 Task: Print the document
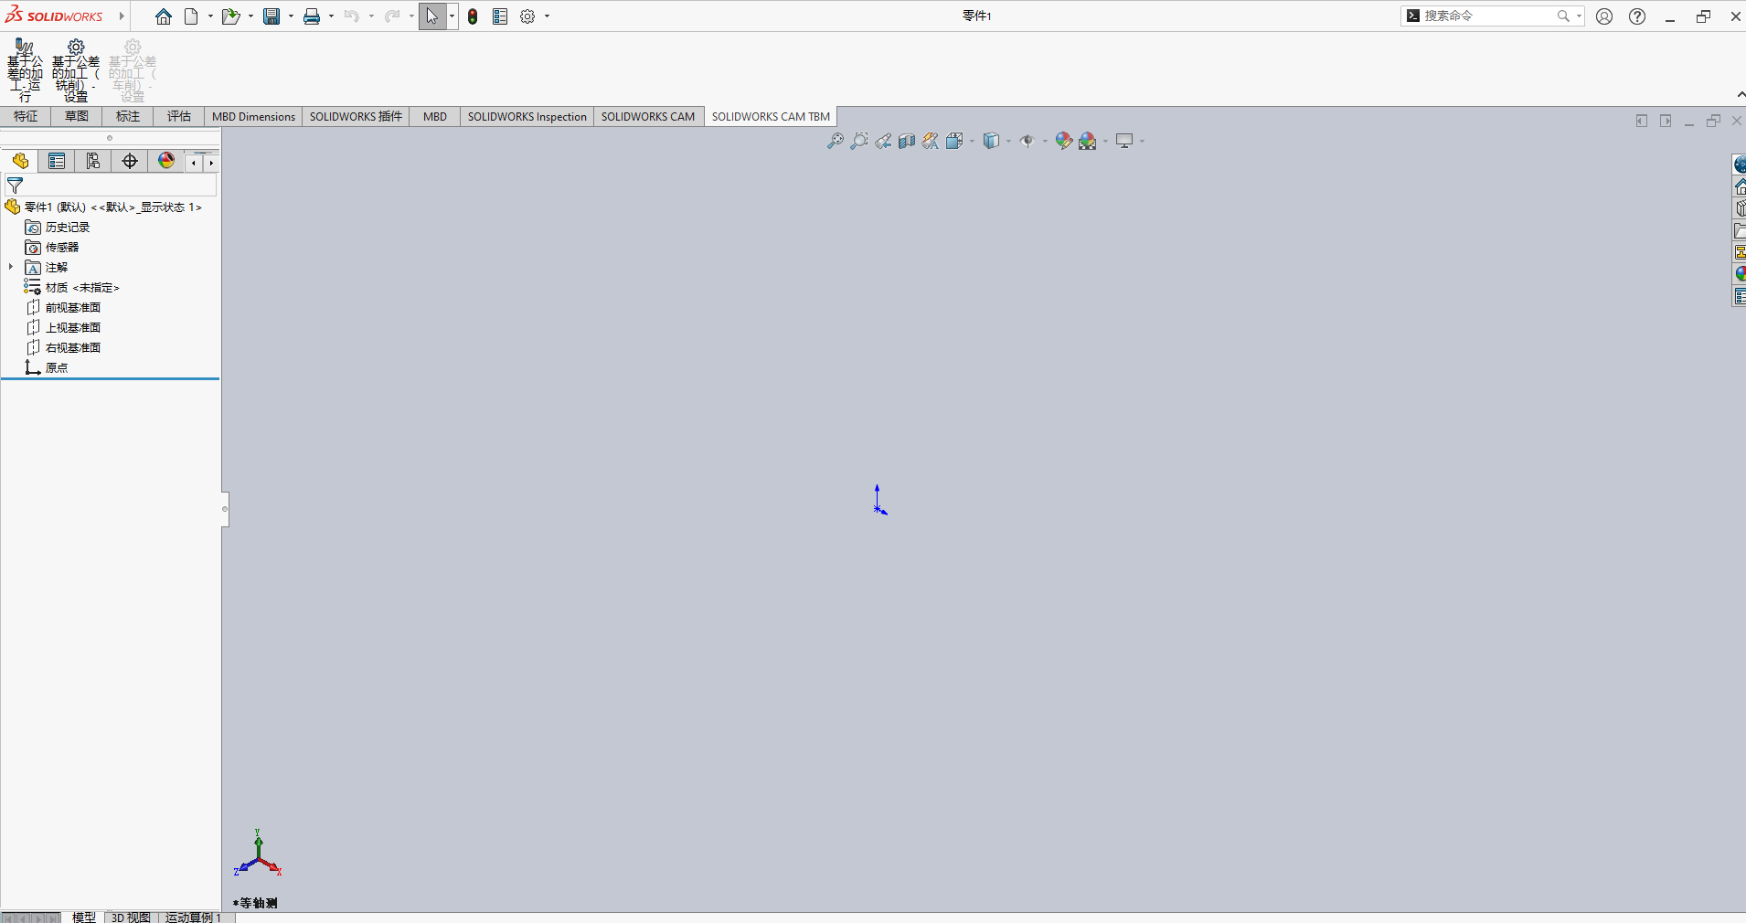(x=312, y=16)
